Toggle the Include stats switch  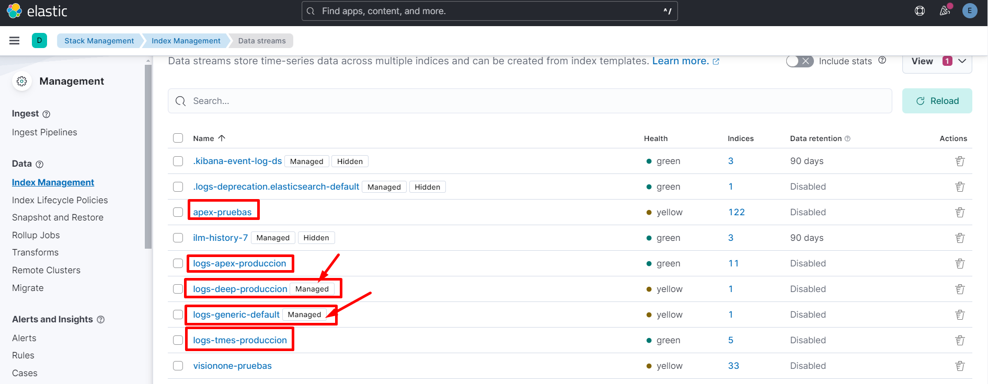pos(800,61)
